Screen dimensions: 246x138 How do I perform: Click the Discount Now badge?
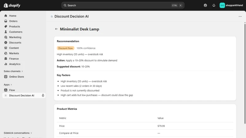point(65,48)
